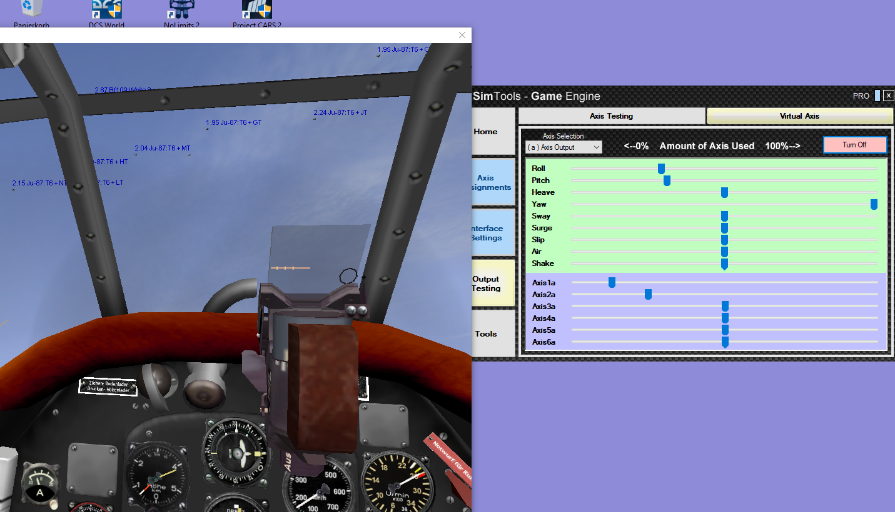This screenshot has height=512, width=895.
Task: Click the Pitch slider thumb
Action: [x=667, y=180]
